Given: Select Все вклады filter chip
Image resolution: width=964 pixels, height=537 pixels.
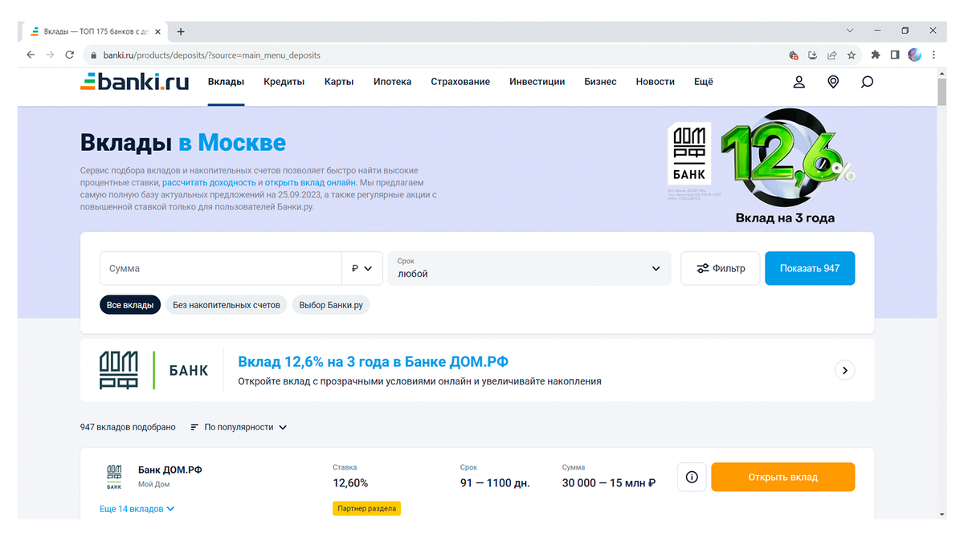Looking at the screenshot, I should point(130,305).
